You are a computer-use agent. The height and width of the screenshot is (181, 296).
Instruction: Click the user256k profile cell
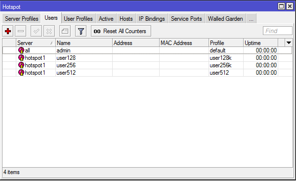pos(226,65)
